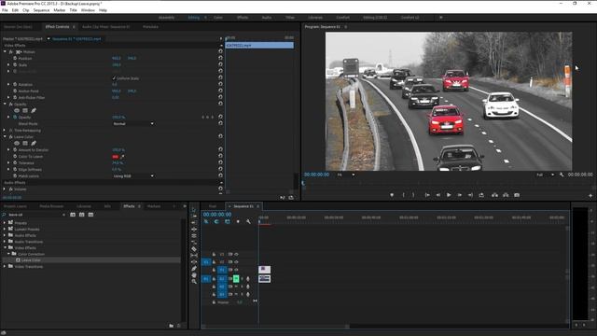Create new custom bin in Effects panel

tap(172, 326)
